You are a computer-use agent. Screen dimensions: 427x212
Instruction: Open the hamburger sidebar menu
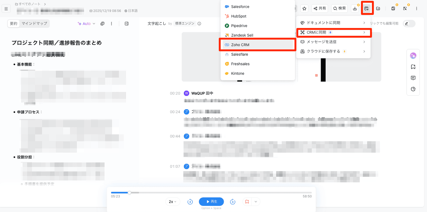pyautogui.click(x=6, y=9)
